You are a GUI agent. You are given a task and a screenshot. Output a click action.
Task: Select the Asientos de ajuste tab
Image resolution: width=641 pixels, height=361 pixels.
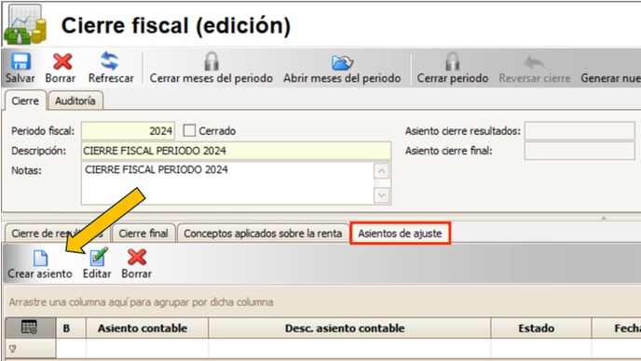[401, 234]
